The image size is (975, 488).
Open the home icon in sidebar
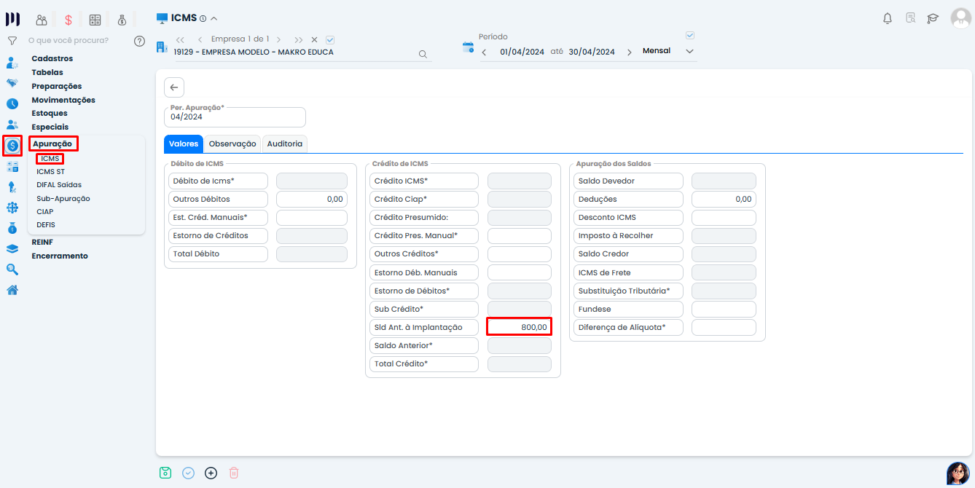(12, 290)
